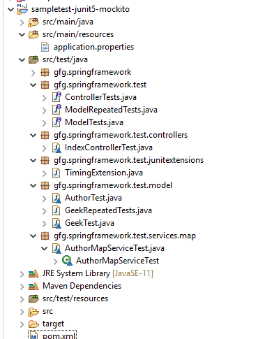Expand ModelRepeatedTests.java node
The width and height of the screenshot is (265, 339).
pos(45,110)
